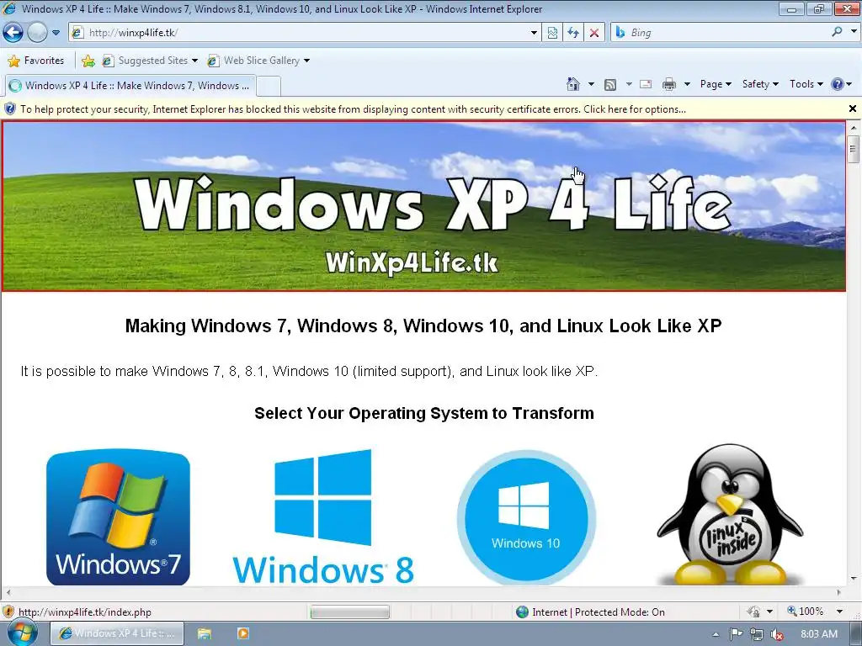This screenshot has width=862, height=646.
Task: Expand the Web Slice Gallery dropdown arrow
Action: click(306, 61)
